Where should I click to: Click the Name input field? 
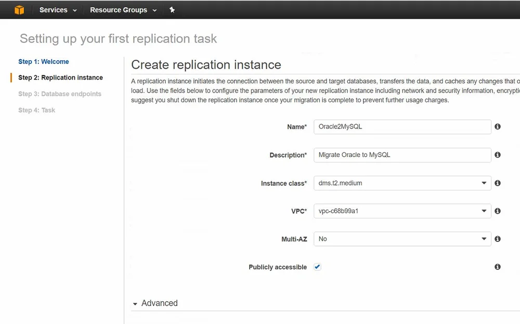(x=402, y=126)
